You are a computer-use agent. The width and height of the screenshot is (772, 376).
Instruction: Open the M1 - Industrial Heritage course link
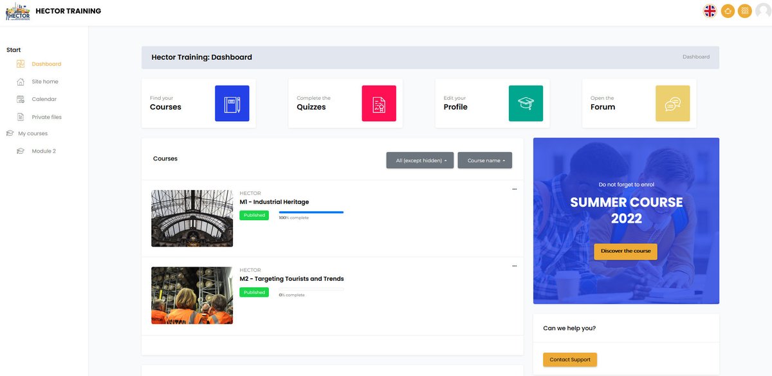pyautogui.click(x=274, y=202)
